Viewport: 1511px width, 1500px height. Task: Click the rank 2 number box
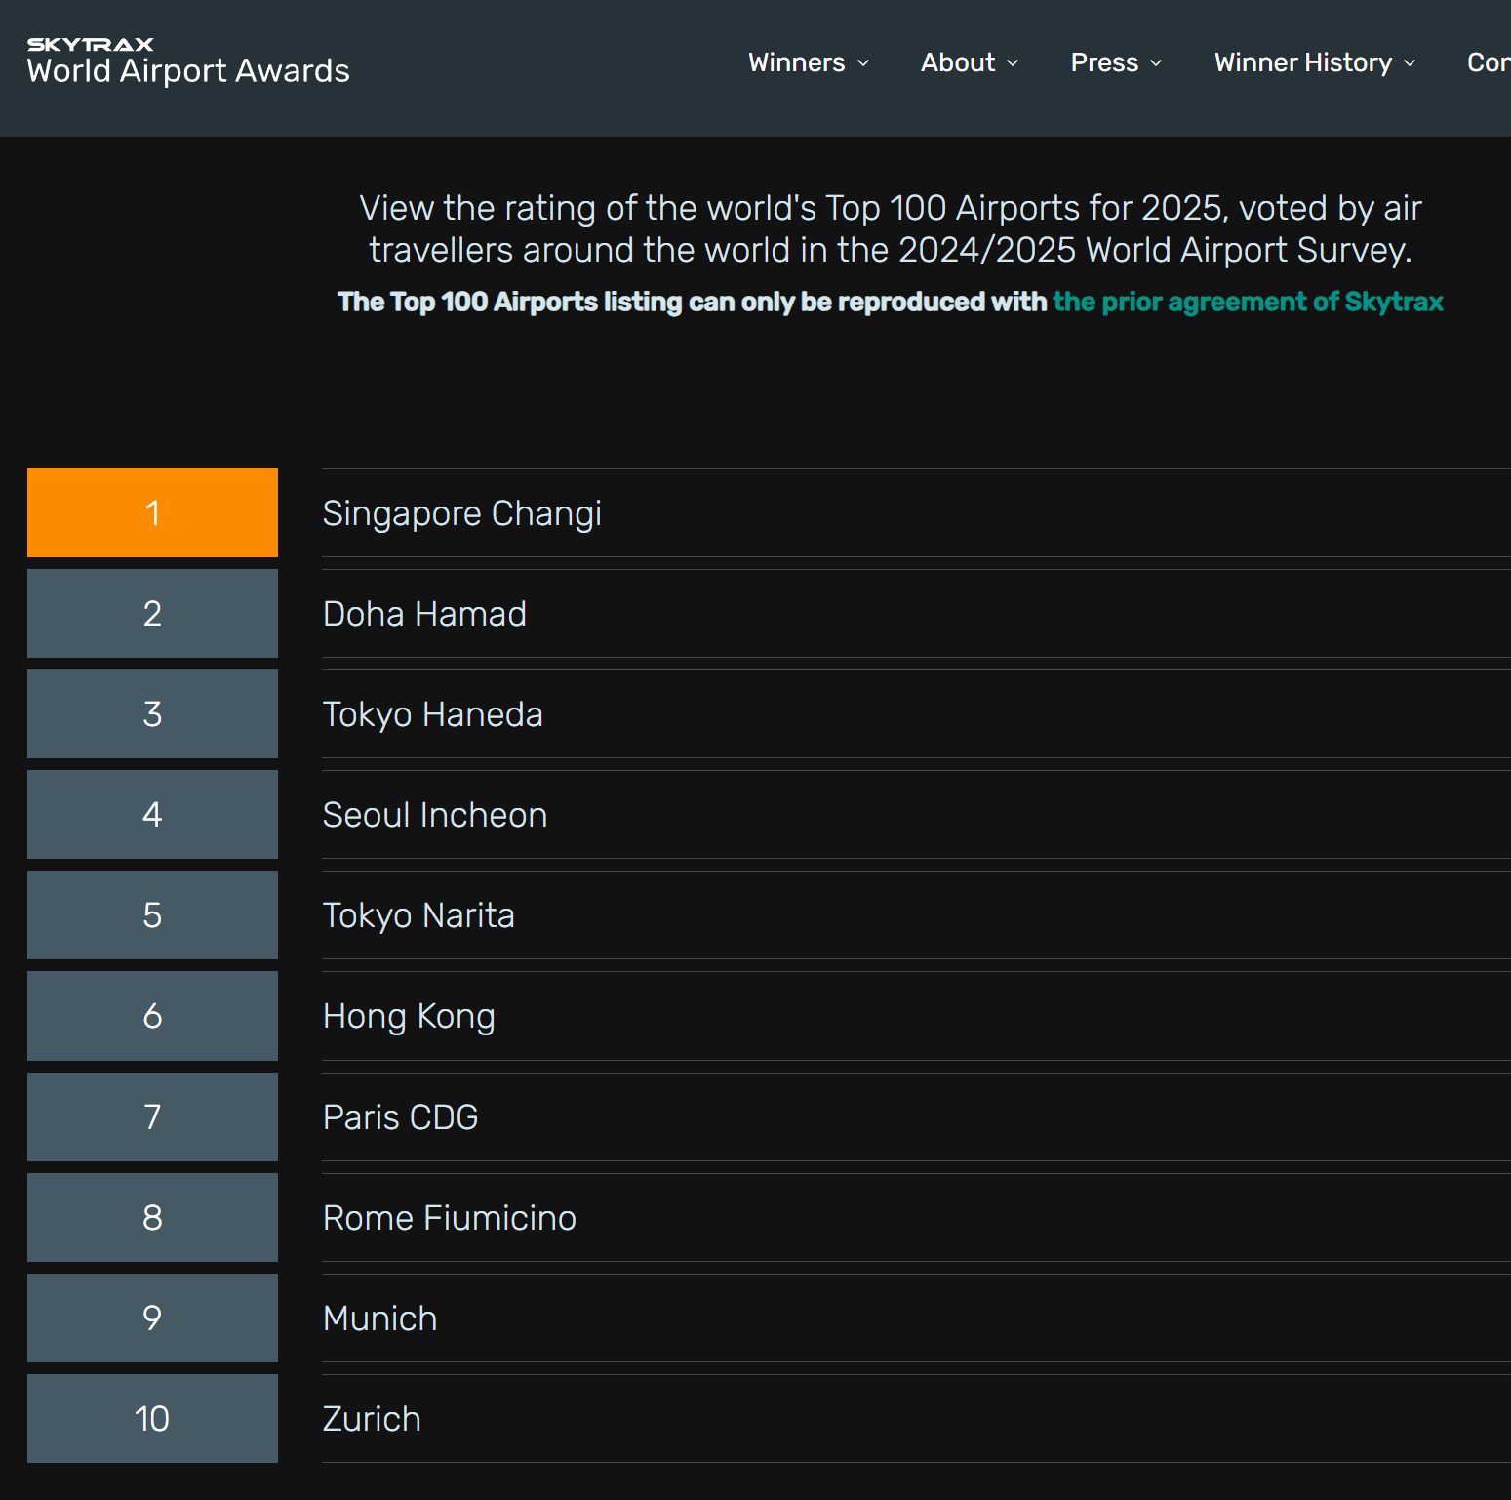click(152, 614)
